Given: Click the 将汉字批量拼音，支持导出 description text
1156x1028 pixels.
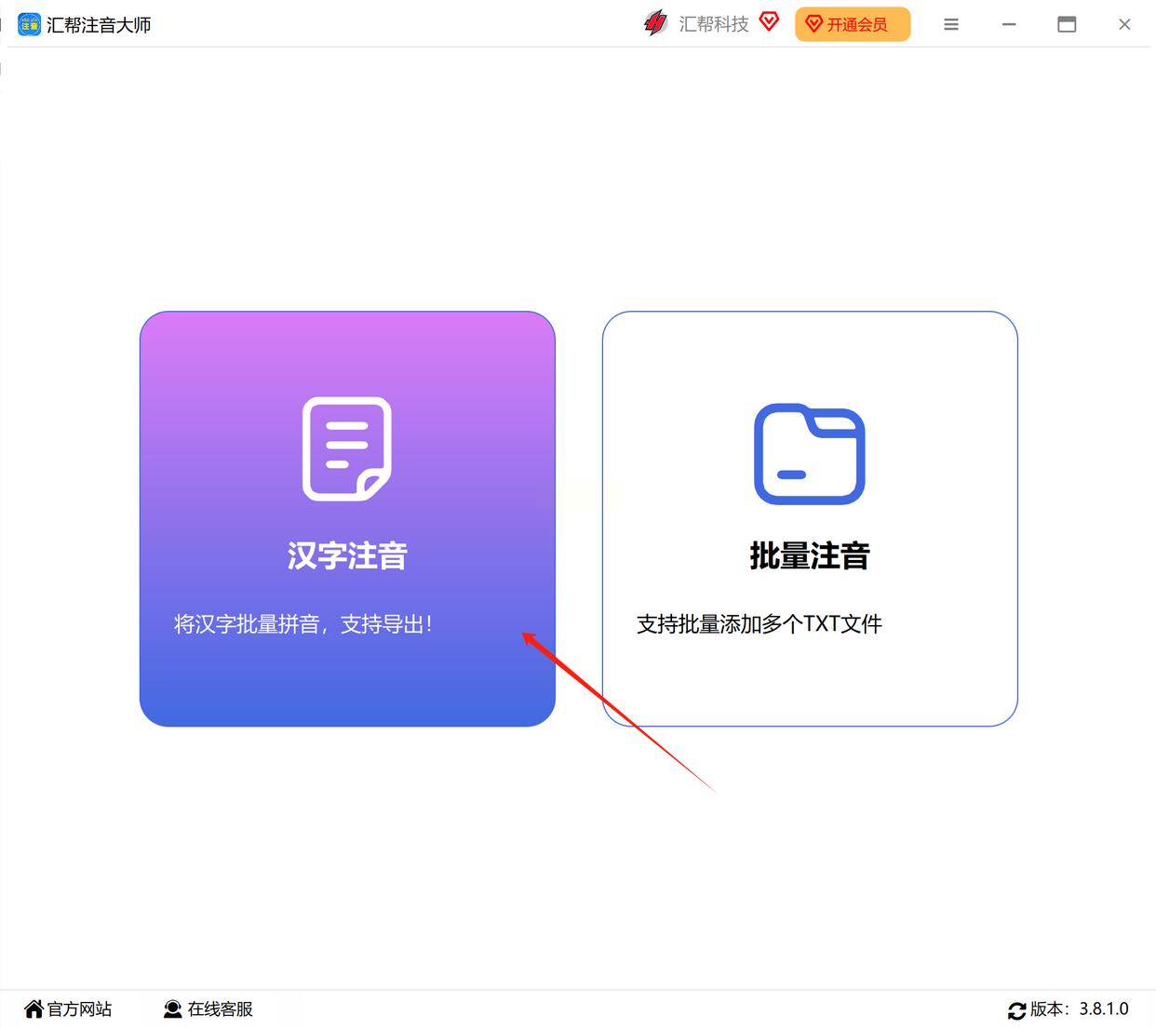Looking at the screenshot, I should tap(303, 624).
